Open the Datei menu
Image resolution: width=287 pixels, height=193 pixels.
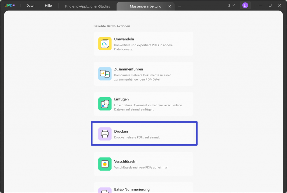[30, 6]
